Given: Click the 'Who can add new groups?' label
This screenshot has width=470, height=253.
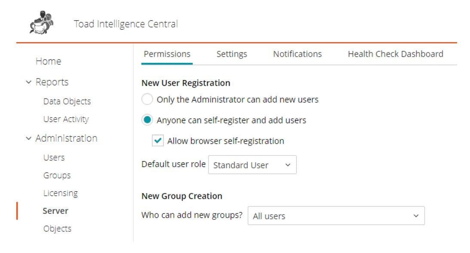Looking at the screenshot, I should coord(192,215).
